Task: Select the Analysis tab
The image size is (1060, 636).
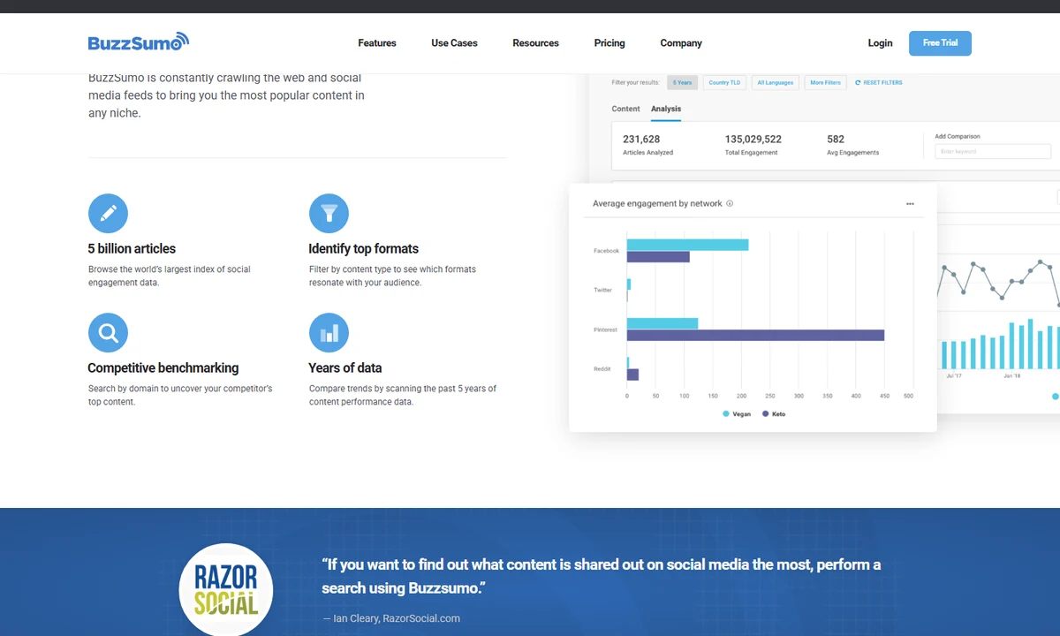Action: point(666,109)
